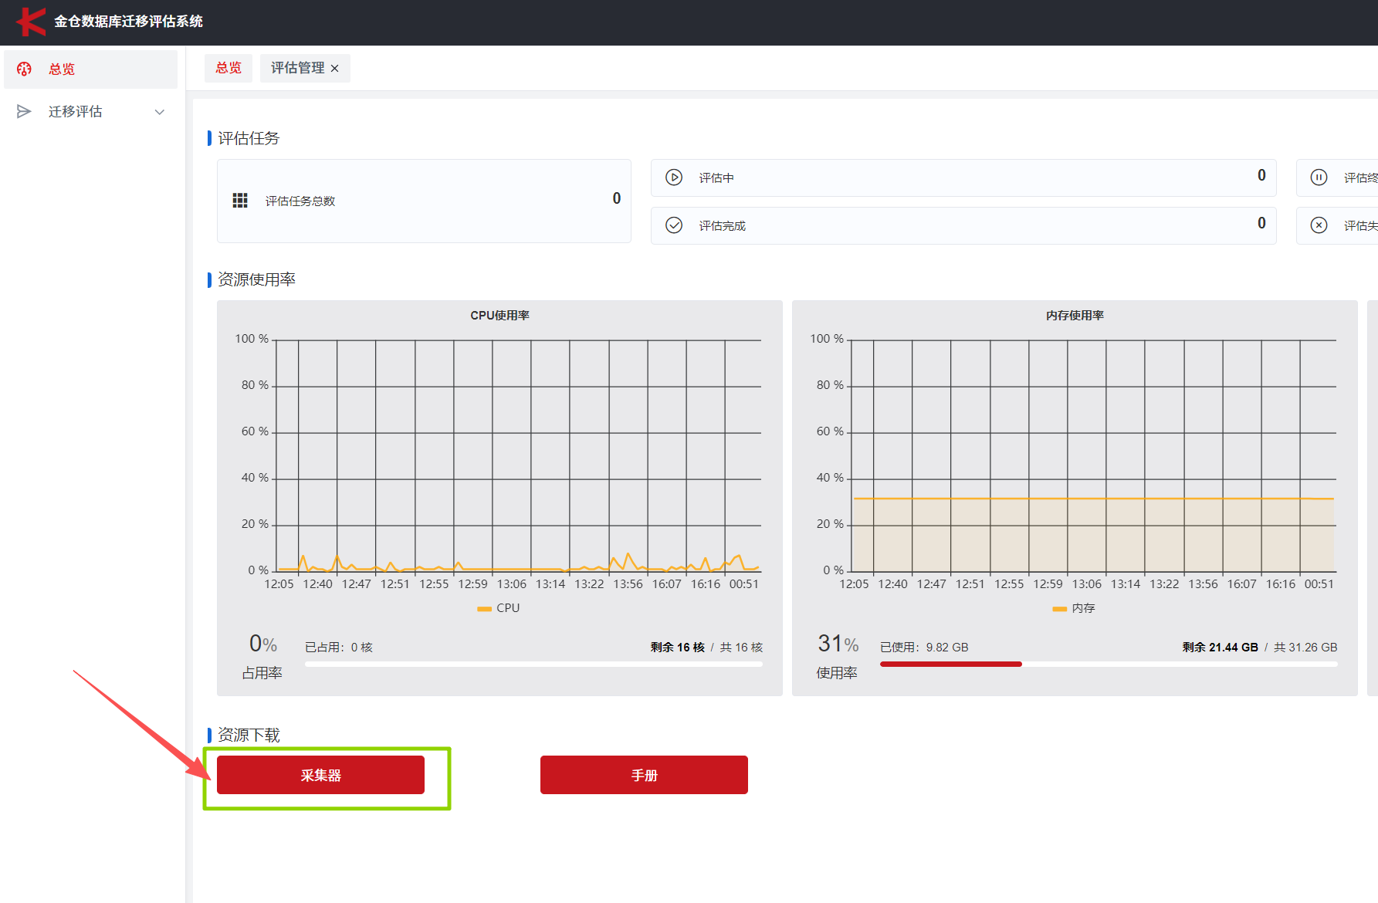Viewport: 1378px width, 903px height.
Task: Click the 内存使用率 chart title
Action: pos(1075,315)
